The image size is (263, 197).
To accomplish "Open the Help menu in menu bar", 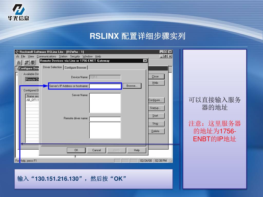I will coord(98,56).
